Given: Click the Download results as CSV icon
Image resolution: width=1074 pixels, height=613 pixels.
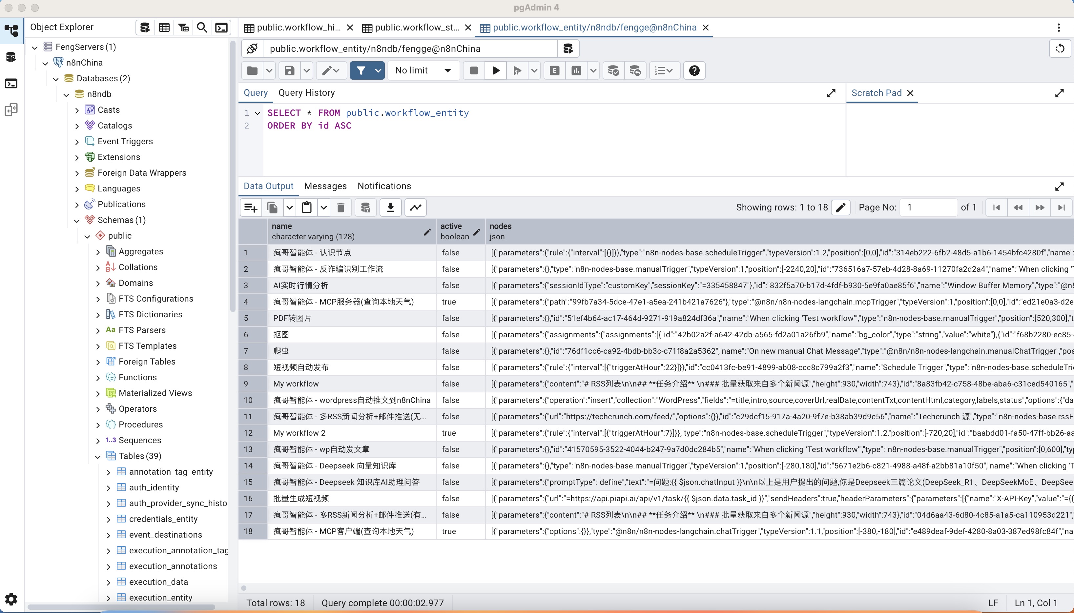Looking at the screenshot, I should pos(390,208).
